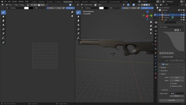Click the New image button
This screenshot has width=186, height=105.
click(34, 5)
